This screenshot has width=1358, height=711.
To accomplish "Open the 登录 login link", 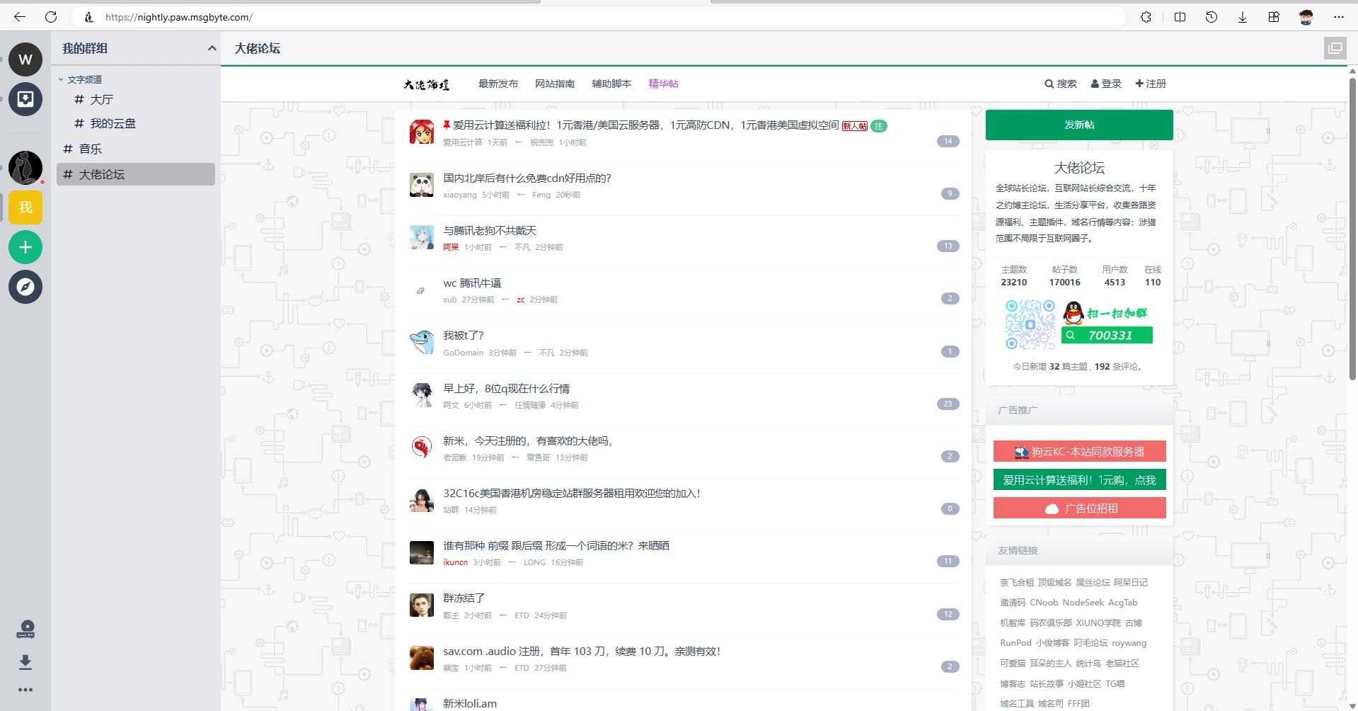I will coord(1106,84).
